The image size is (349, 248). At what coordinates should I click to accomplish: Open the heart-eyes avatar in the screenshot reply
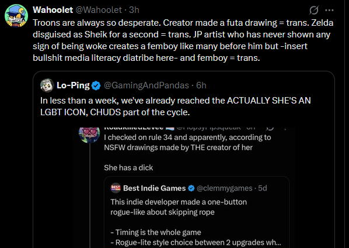point(89,135)
